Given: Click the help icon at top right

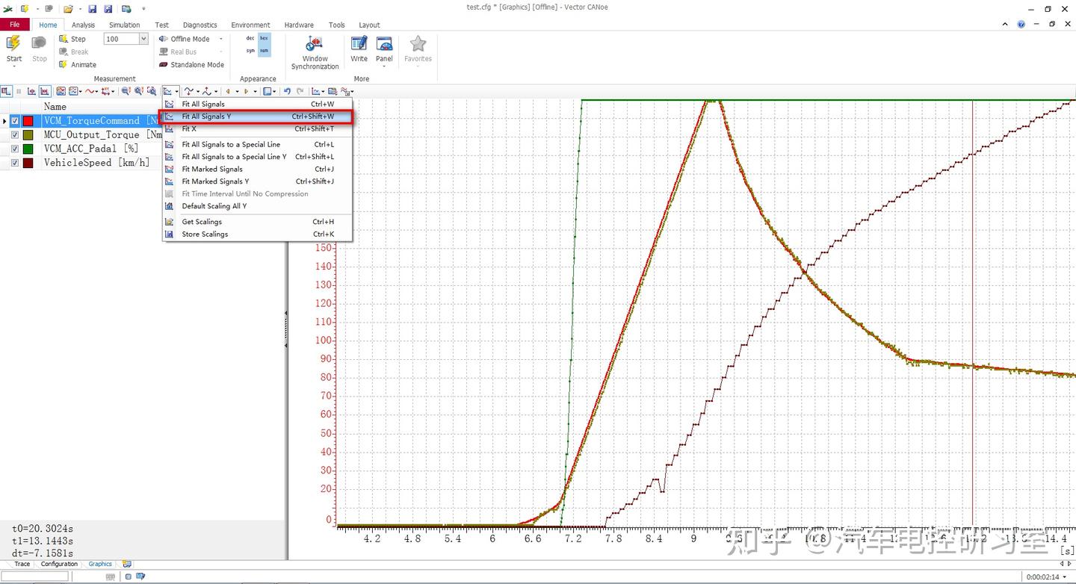Looking at the screenshot, I should 1021,24.
